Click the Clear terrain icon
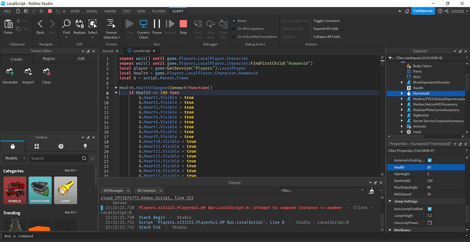This screenshot has width=470, height=242. 46,72
